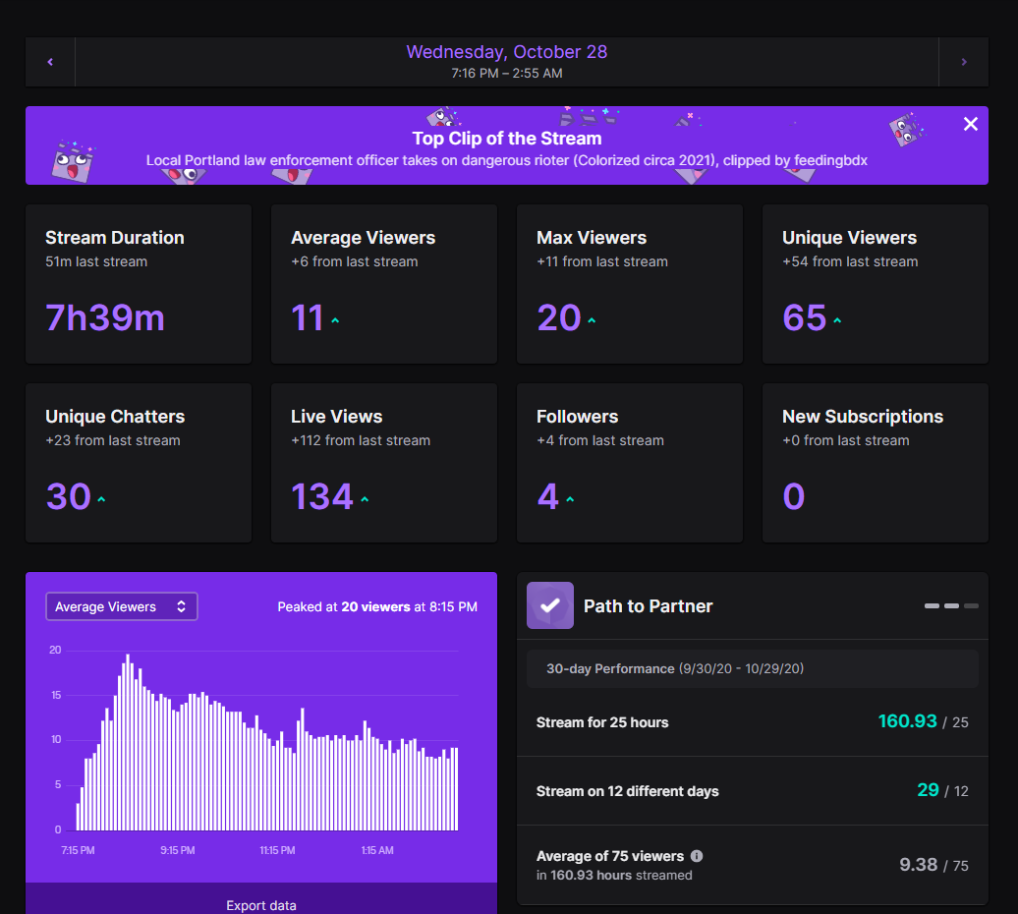Click the 7:16 PM – 2:55 AM time range
The width and height of the screenshot is (1018, 914).
coord(506,74)
